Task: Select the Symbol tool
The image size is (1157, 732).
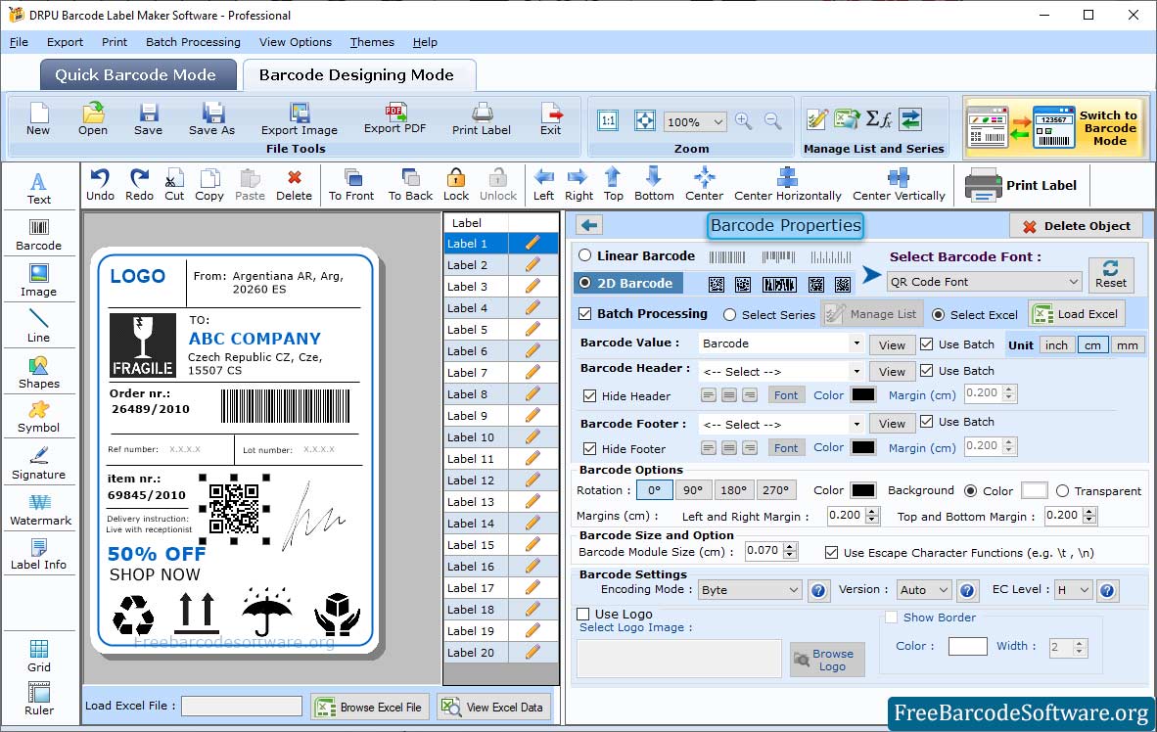Action: [x=38, y=417]
